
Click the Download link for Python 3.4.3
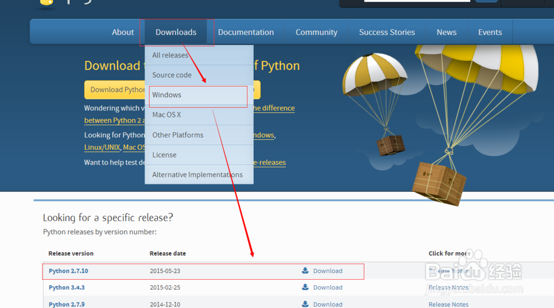[x=327, y=288]
